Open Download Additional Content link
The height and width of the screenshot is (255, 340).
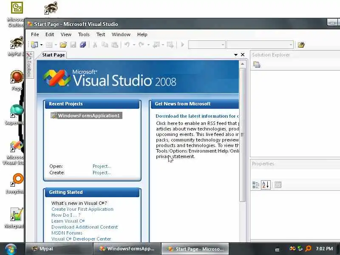85,227
